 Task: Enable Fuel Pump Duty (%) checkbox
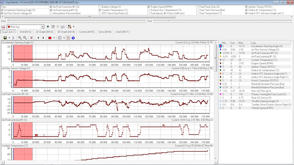pyautogui.click(x=198, y=7)
